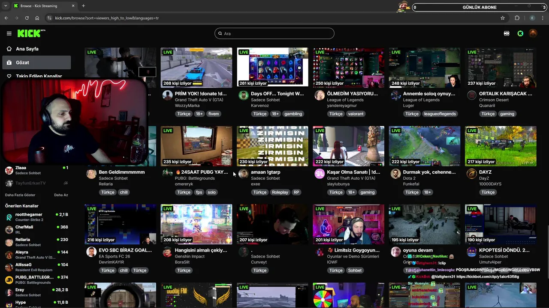Click Karvenoz channel avatar
Viewport: 549px width, 308px height.
coord(244,95)
